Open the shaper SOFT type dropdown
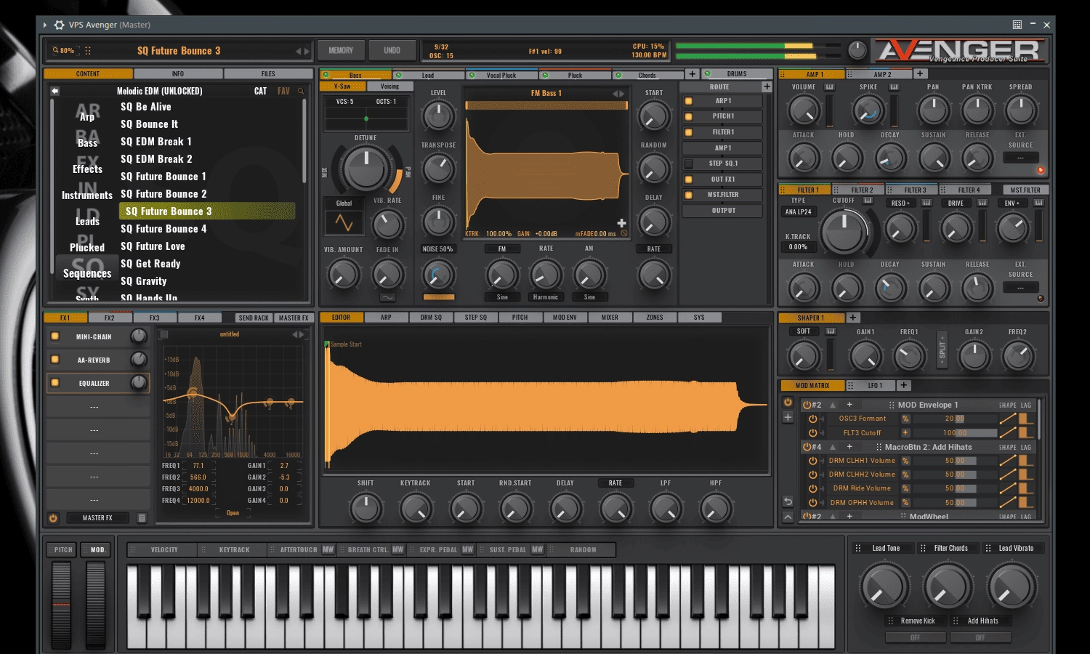The height and width of the screenshot is (654, 1090). pyautogui.click(x=804, y=331)
